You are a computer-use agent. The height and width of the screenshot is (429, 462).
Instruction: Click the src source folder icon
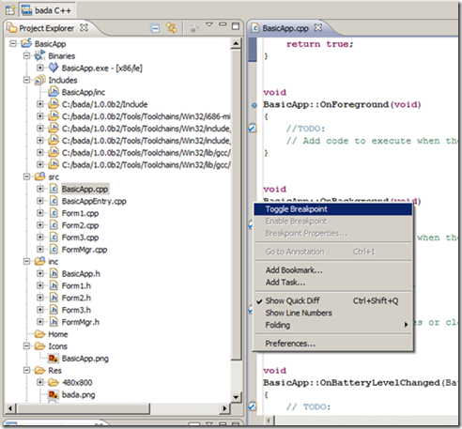[x=39, y=176]
